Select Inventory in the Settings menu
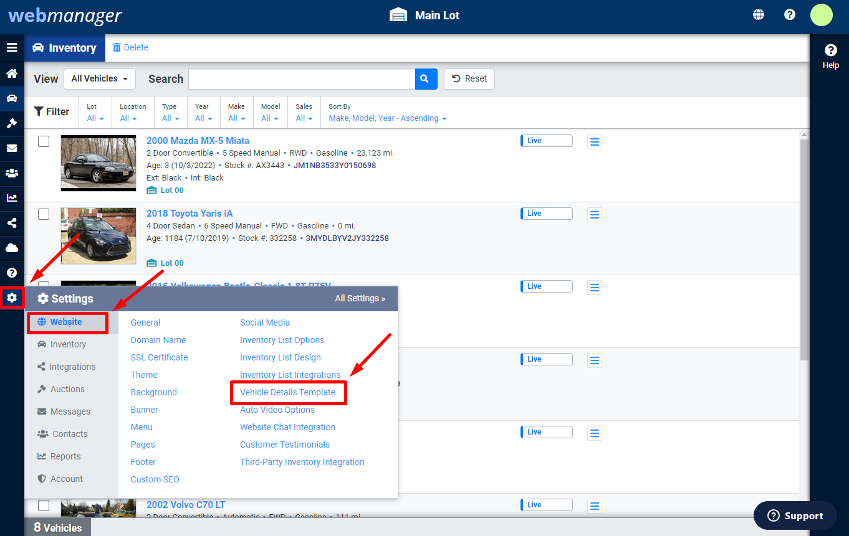 click(x=68, y=344)
